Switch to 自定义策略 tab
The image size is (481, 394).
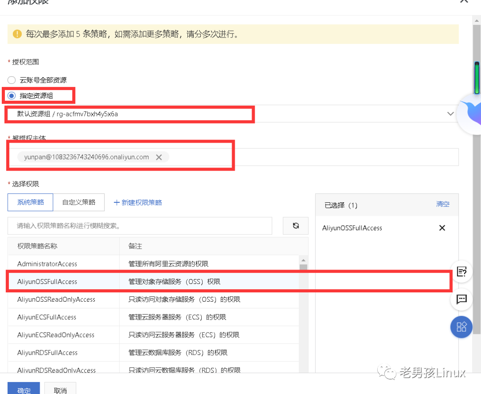pos(79,202)
